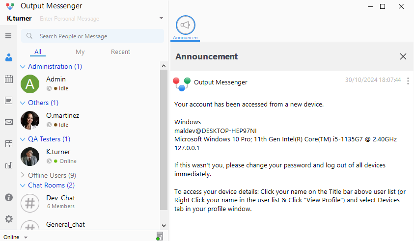
Task: Select the contacts people icon in sidebar
Action: [9, 57]
